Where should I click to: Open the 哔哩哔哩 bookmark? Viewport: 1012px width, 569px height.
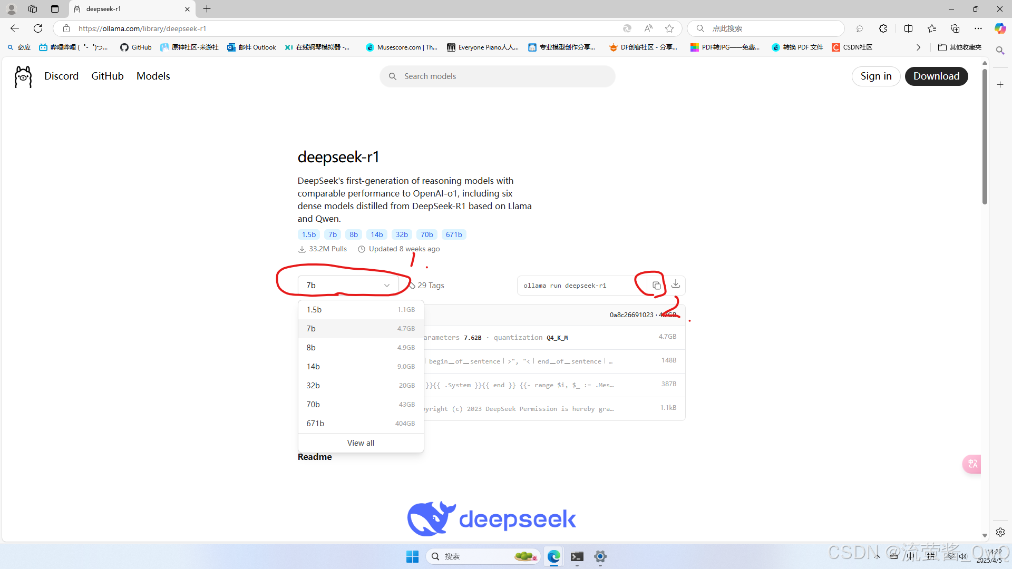point(74,47)
